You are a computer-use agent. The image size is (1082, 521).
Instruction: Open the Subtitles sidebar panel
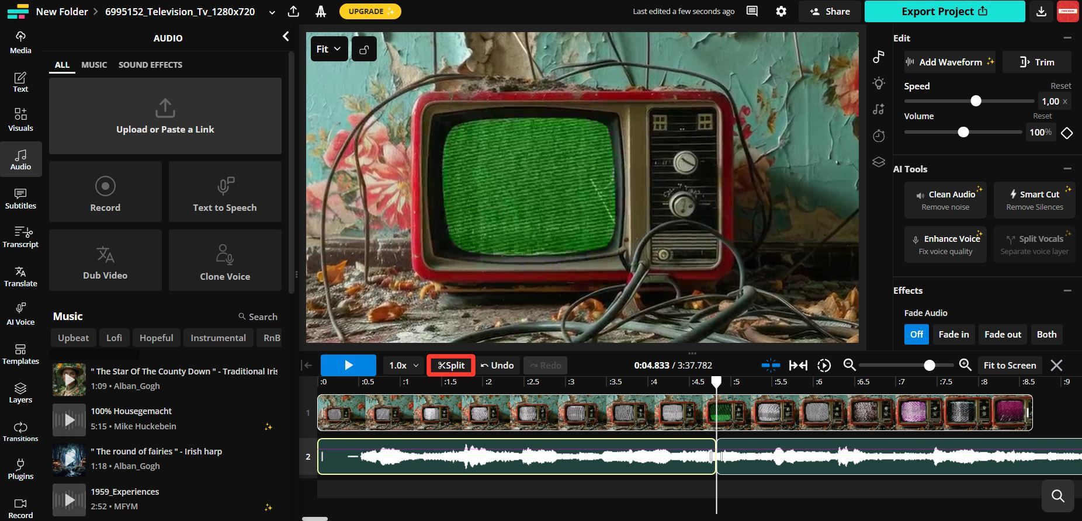coord(20,198)
